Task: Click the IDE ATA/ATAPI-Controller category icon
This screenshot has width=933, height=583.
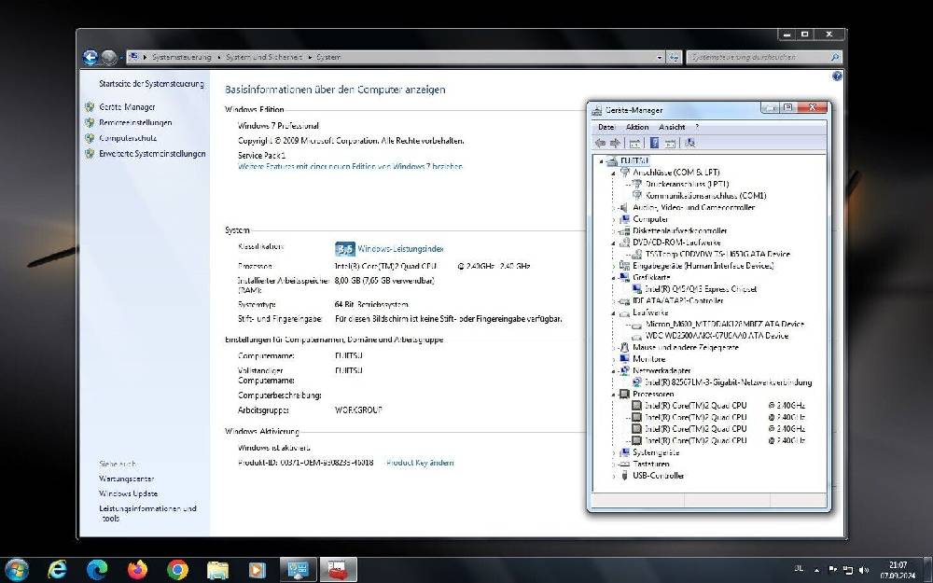Action: pos(624,301)
